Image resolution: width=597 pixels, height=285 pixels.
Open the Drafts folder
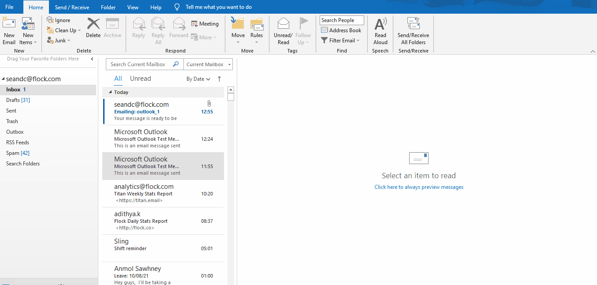48,100
